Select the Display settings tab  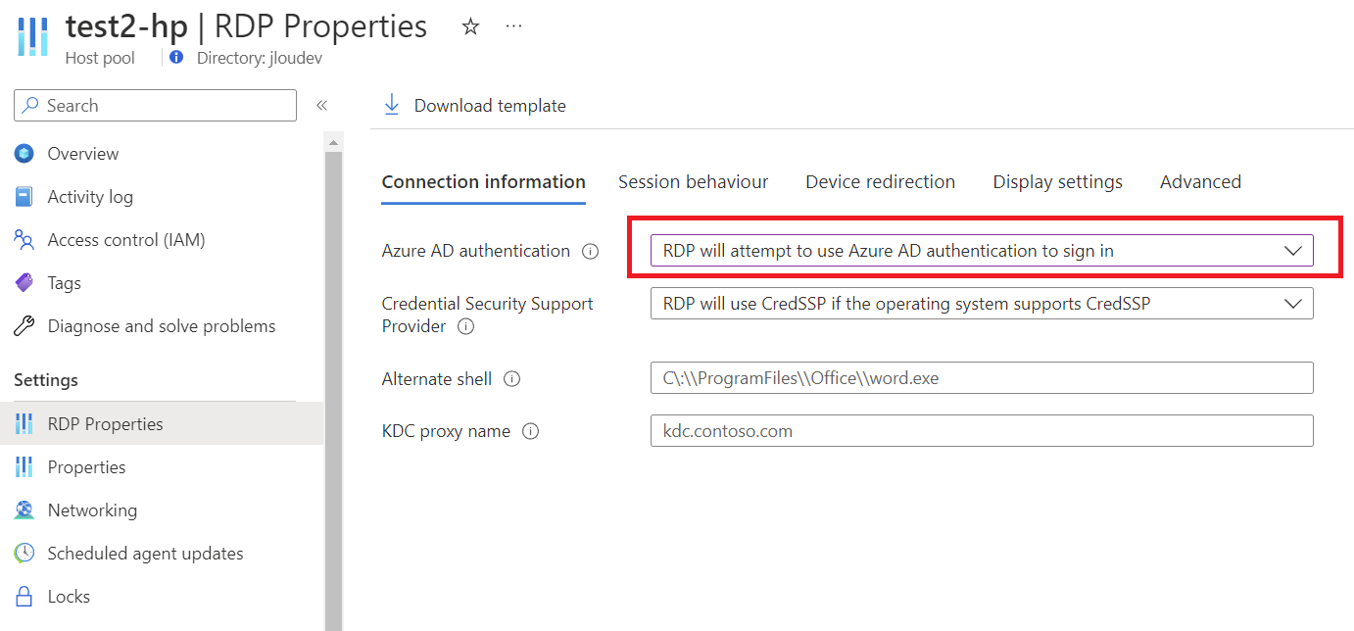pos(1057,182)
